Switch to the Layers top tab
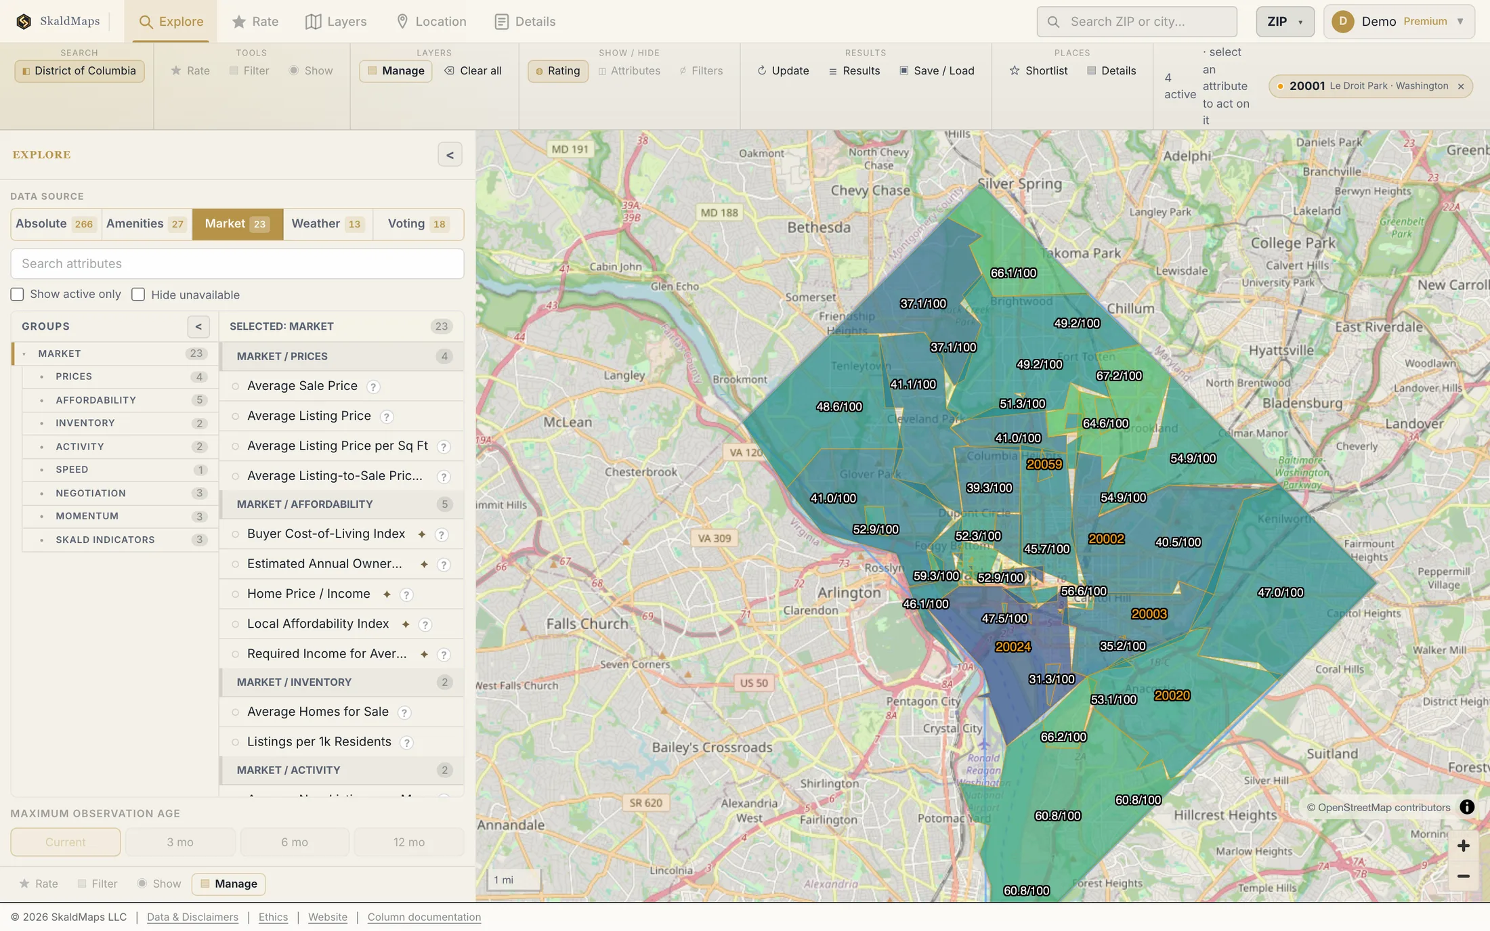The image size is (1490, 931). (x=337, y=22)
